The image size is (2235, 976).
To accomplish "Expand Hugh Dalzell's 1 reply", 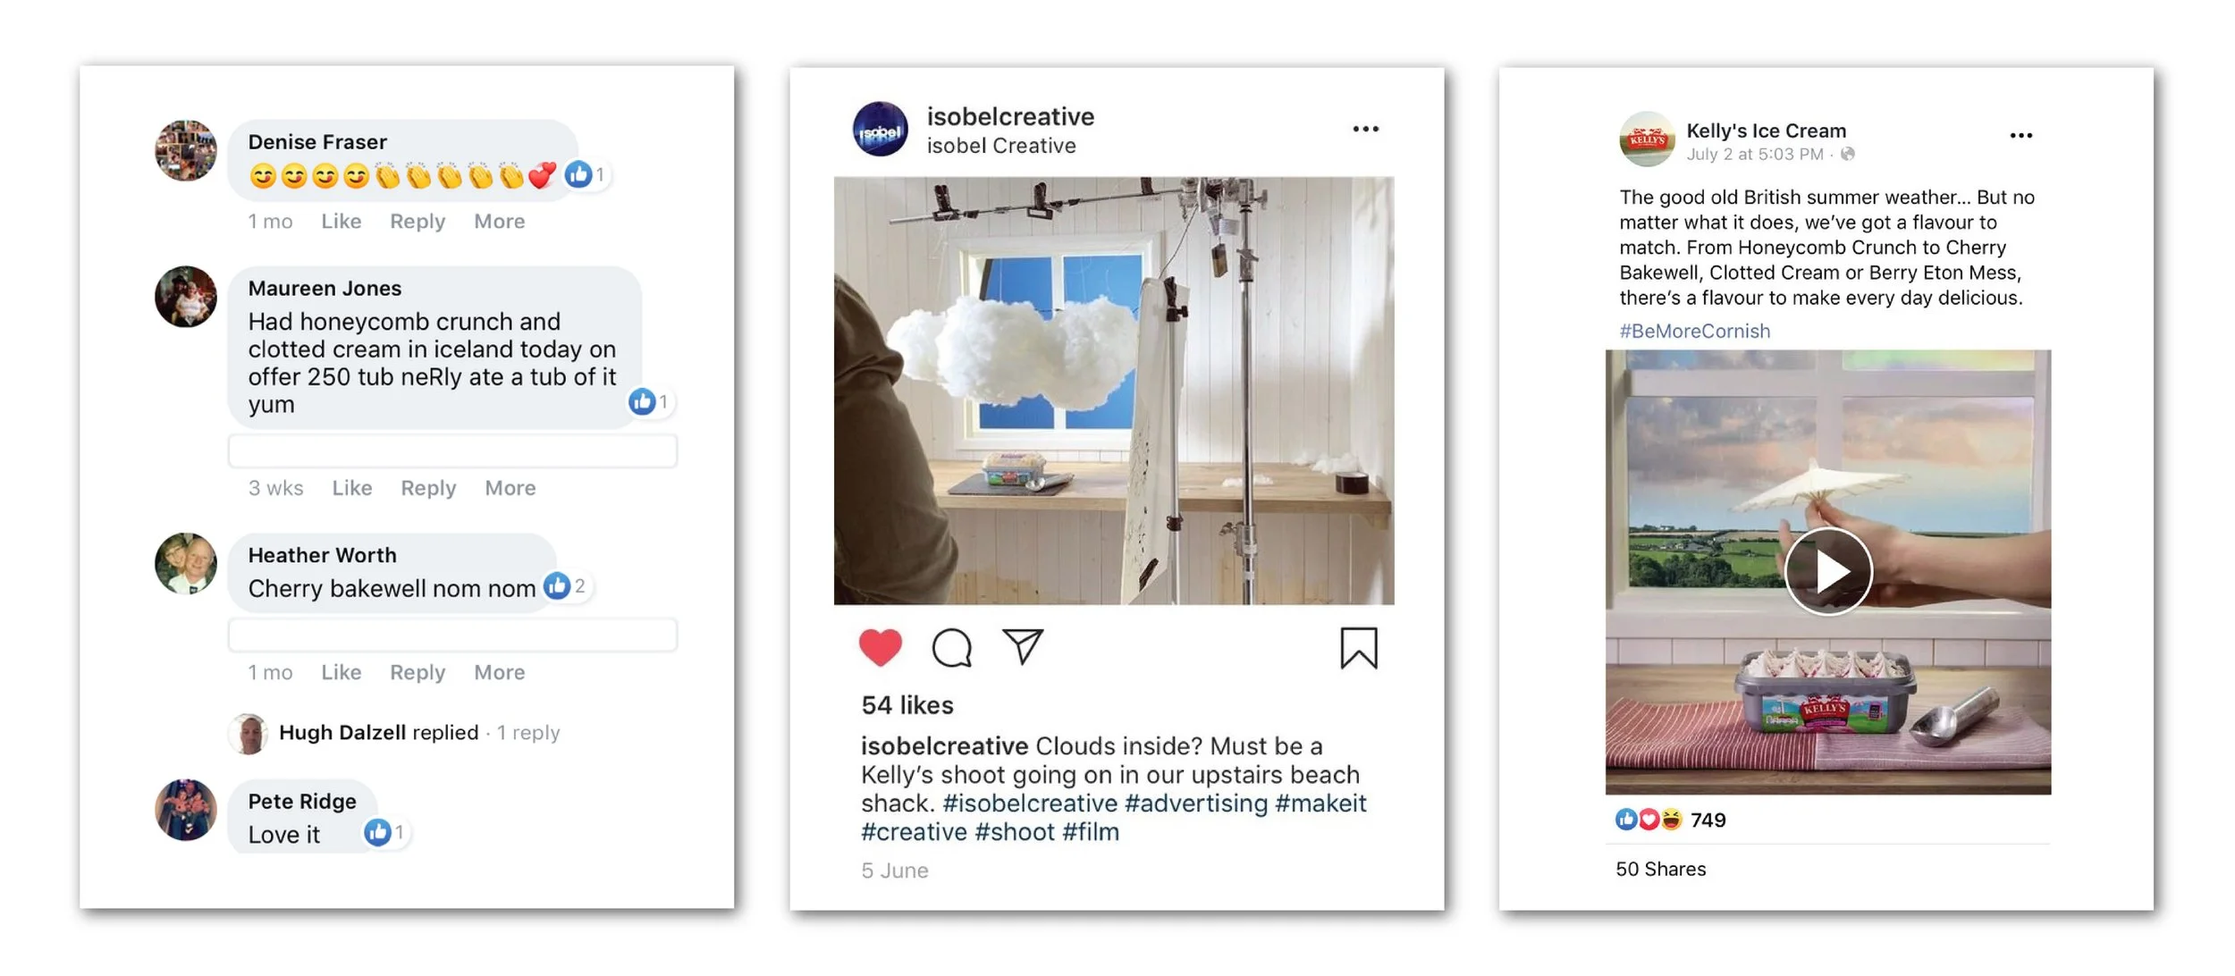I will (x=527, y=733).
